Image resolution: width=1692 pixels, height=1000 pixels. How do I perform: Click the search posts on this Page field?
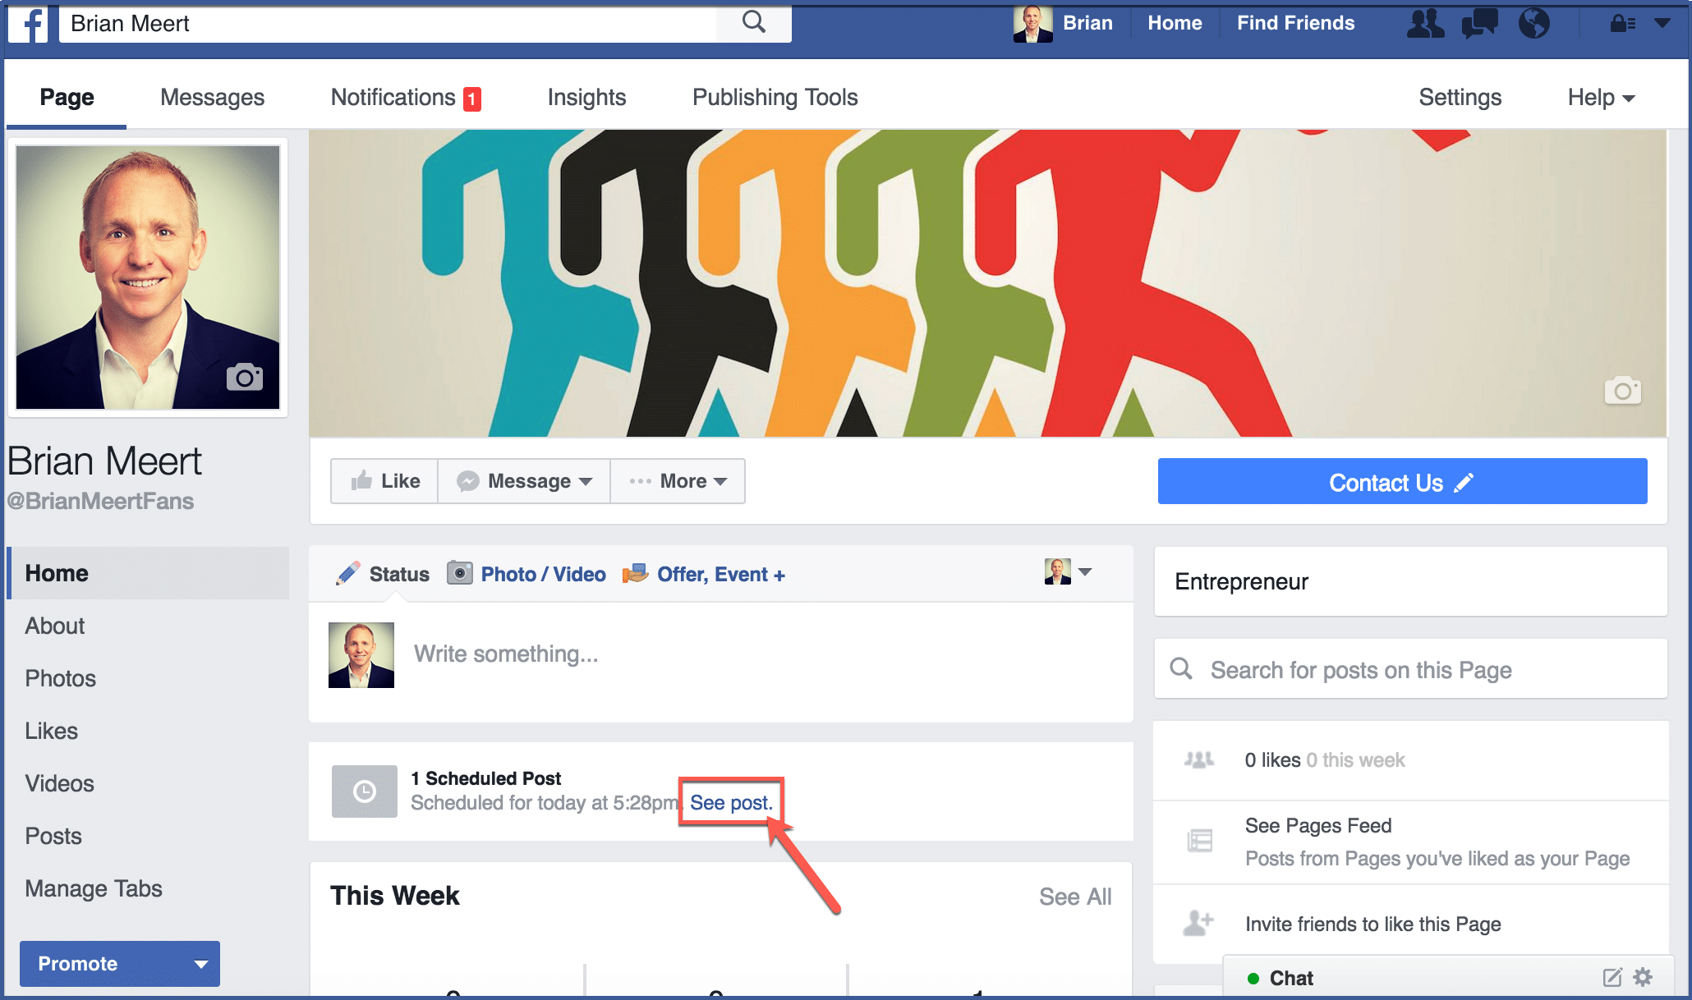(x=1410, y=669)
